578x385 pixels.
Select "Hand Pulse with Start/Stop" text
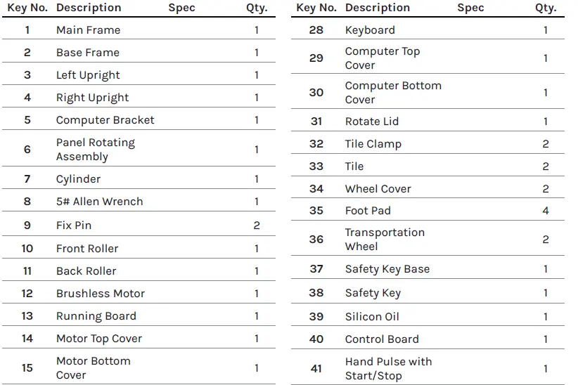pyautogui.click(x=388, y=369)
